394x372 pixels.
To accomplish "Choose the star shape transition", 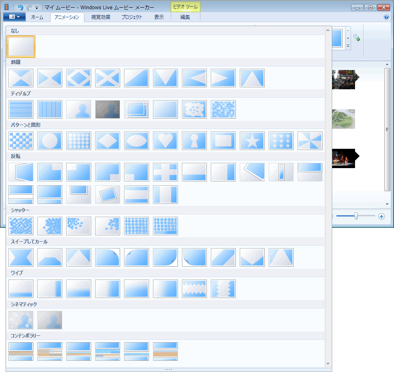I will 252,141.
